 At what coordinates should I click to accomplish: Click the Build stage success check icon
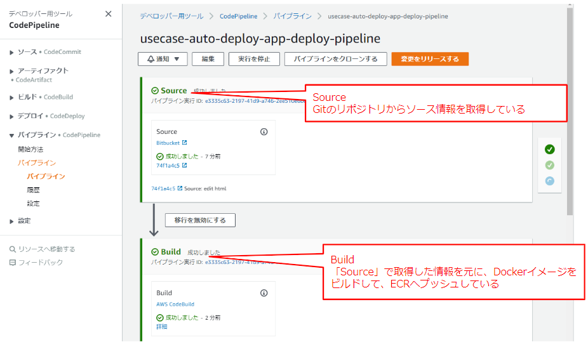tap(155, 252)
